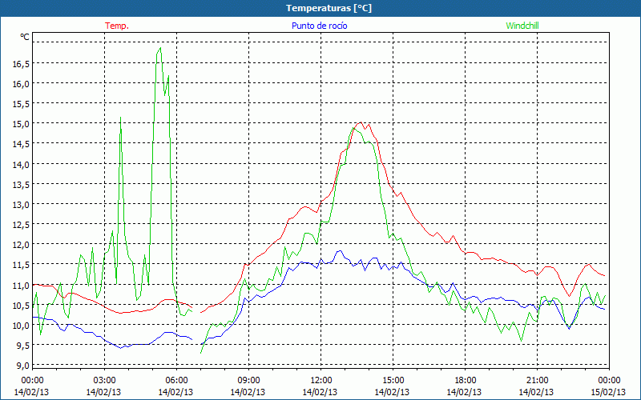Click the 13,5 y-axis value
The width and height of the screenshot is (641, 400).
click(21, 184)
